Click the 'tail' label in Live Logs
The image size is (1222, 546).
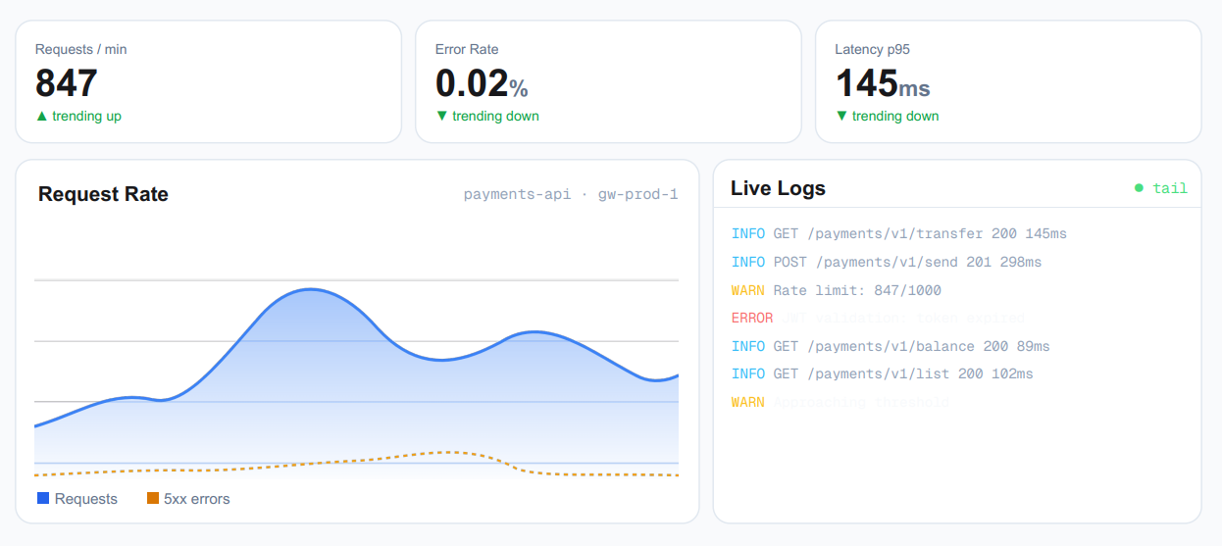[1170, 188]
